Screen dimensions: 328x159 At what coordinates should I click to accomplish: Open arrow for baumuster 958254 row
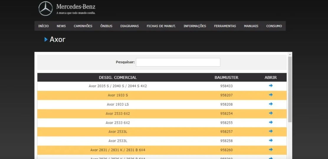271,113
